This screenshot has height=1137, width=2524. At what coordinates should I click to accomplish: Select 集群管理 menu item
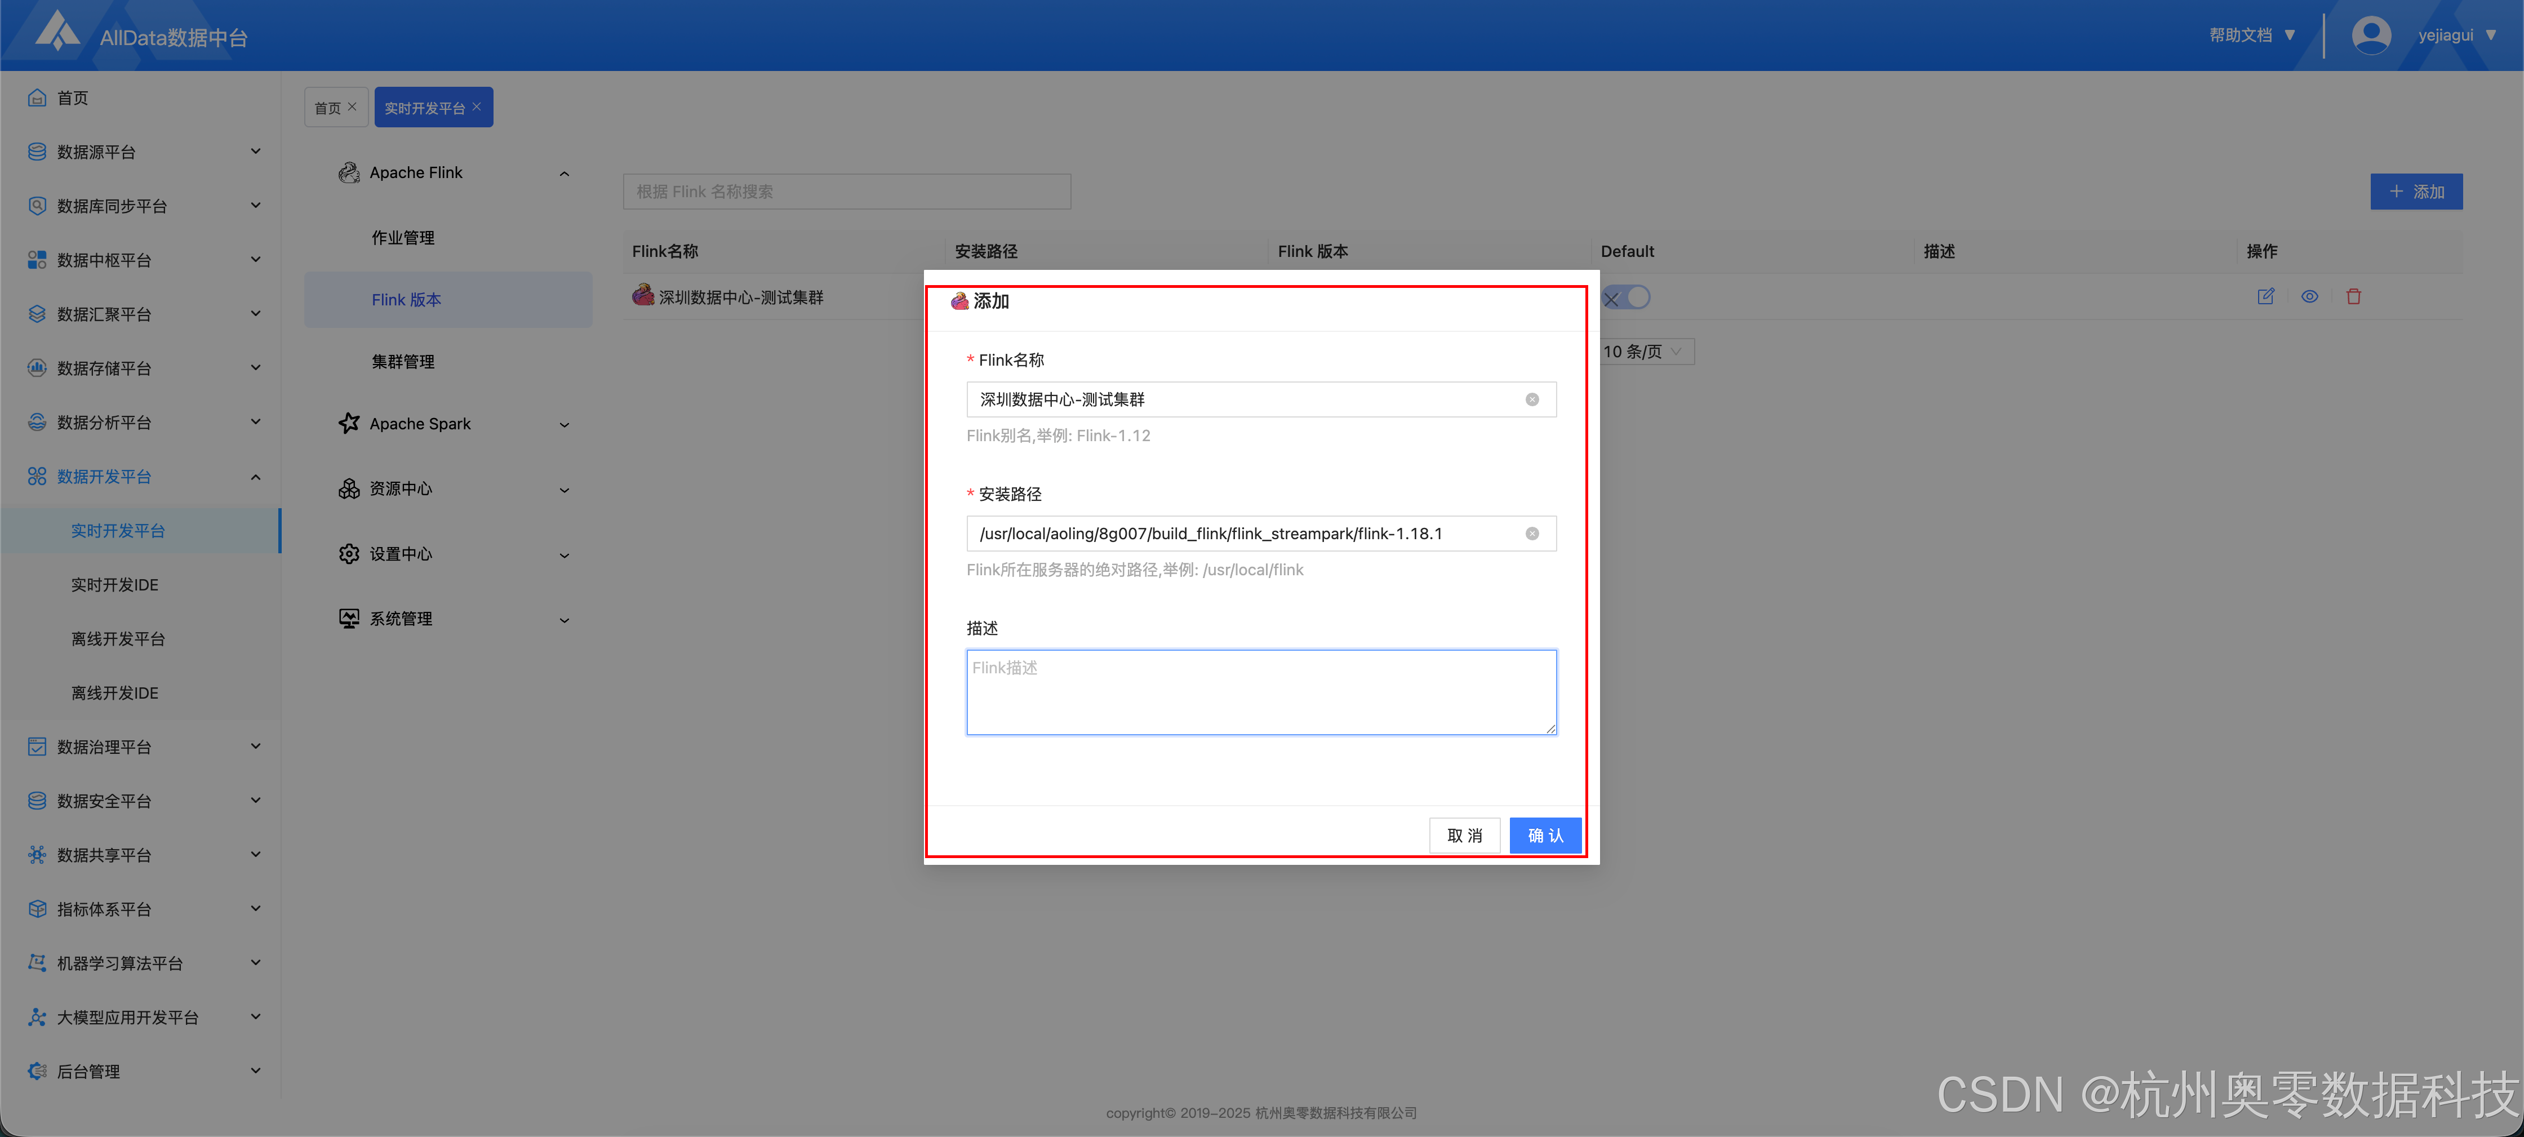403,362
